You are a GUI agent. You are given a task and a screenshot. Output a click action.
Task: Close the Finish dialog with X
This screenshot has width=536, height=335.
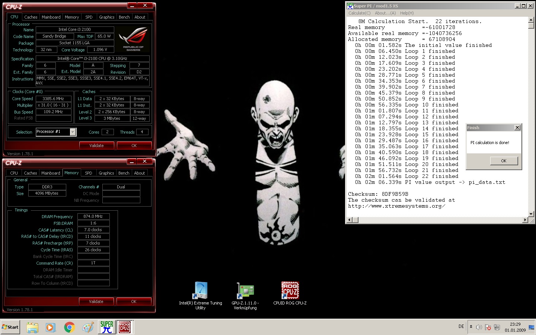point(517,128)
